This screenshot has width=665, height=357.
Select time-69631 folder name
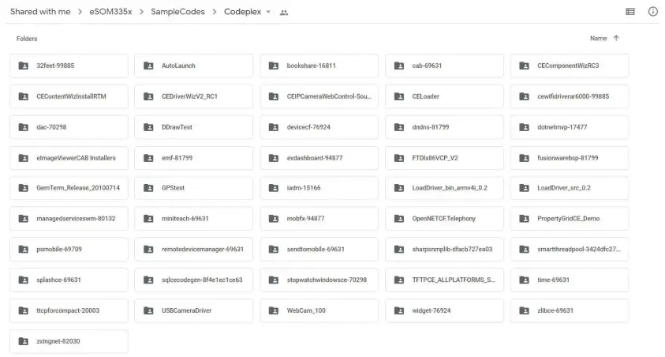tap(553, 280)
